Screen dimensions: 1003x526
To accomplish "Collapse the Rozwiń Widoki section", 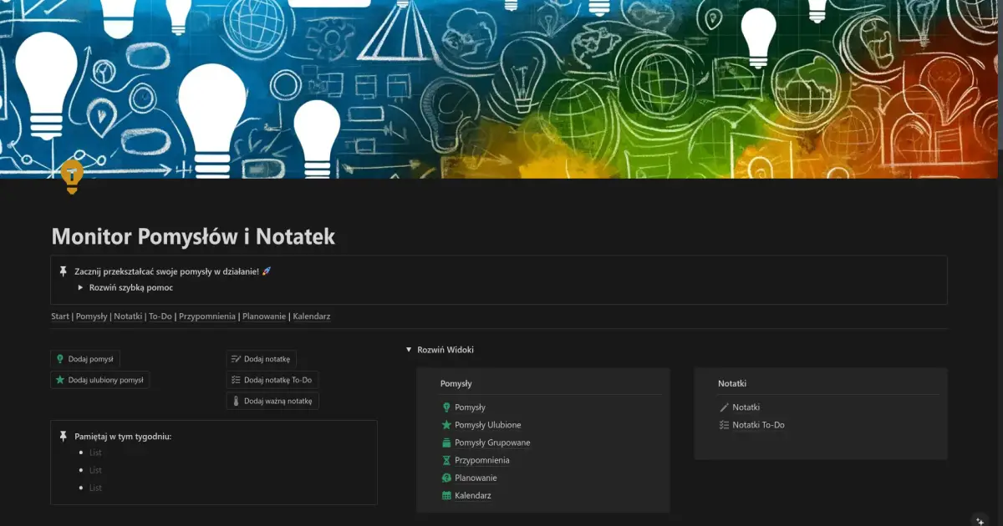I will 408,350.
